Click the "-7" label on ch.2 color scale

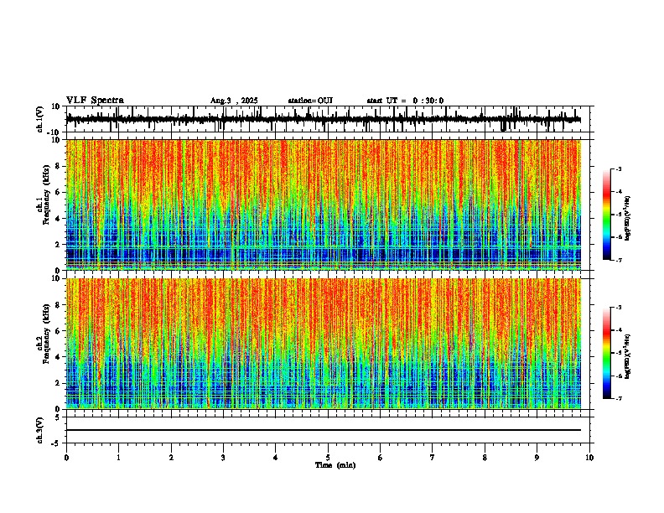[x=619, y=398]
